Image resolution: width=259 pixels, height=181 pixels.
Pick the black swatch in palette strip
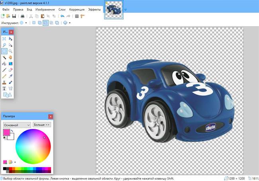pyautogui.click(x=4, y=169)
